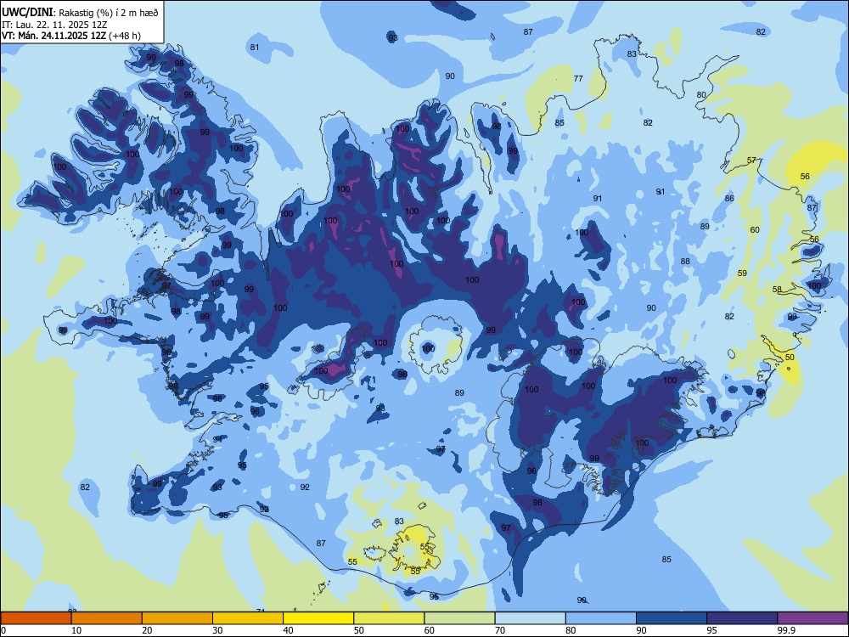Image resolution: width=849 pixels, height=637 pixels.
Task: Select the medium blue 80–90 legend segment
Action: click(600, 618)
